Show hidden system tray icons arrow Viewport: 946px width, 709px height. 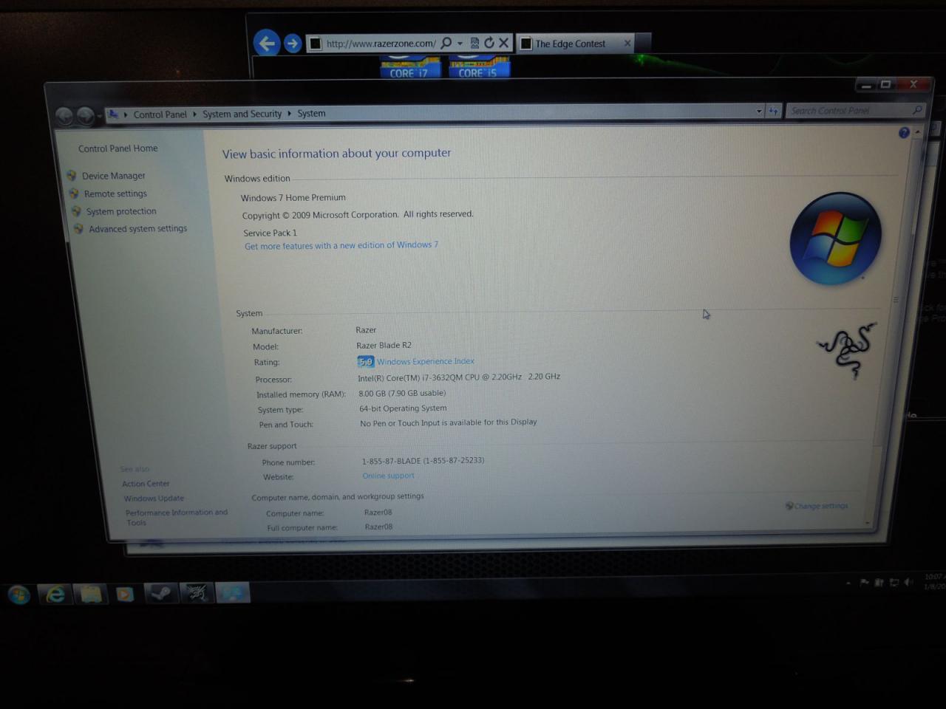[x=848, y=583]
